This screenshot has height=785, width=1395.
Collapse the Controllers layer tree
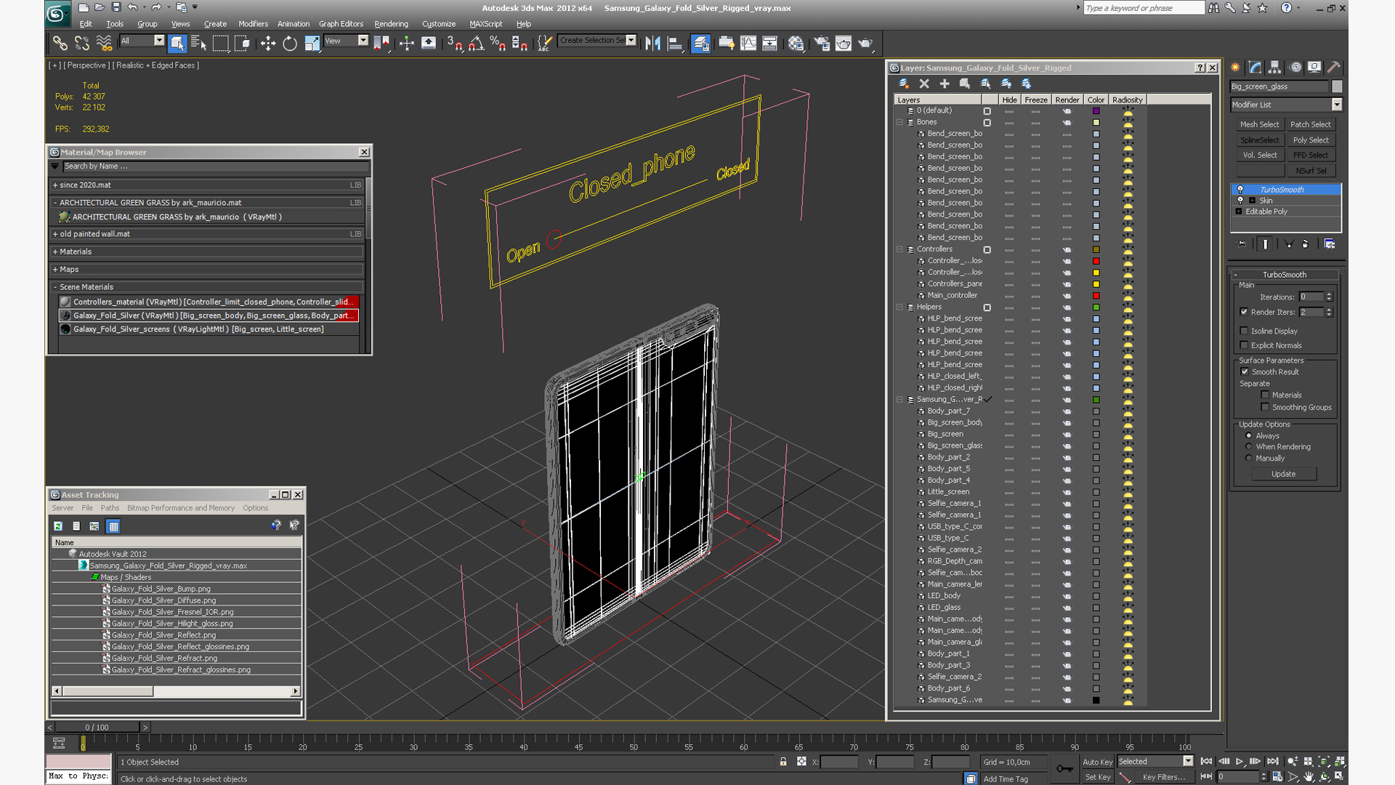[899, 249]
